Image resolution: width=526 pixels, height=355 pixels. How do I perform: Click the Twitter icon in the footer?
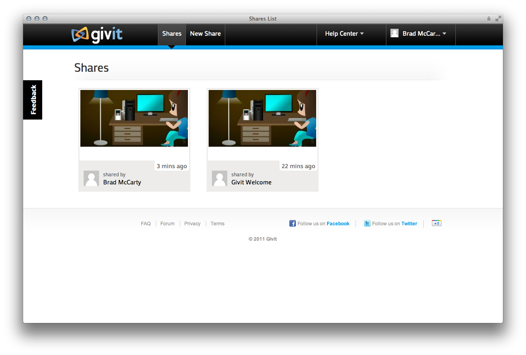[367, 223]
